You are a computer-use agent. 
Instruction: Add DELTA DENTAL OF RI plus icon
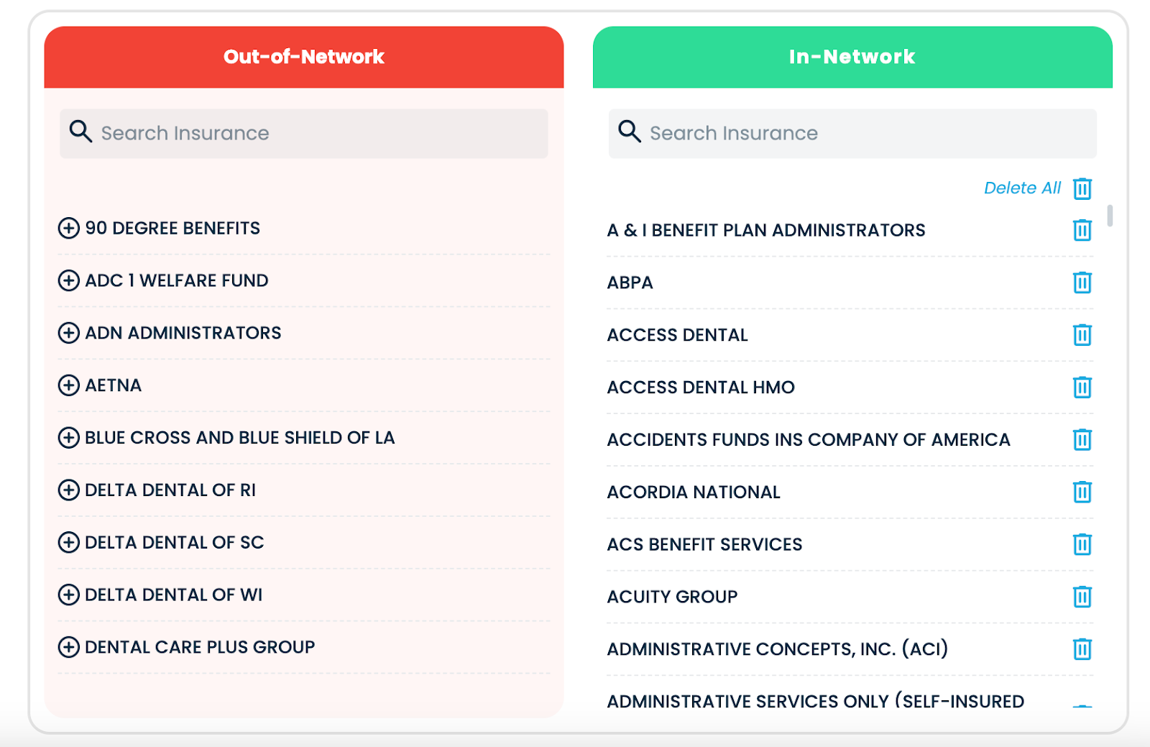68,490
